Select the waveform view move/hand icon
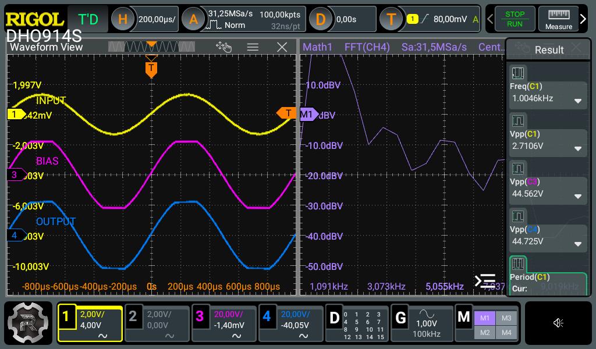 click(224, 47)
